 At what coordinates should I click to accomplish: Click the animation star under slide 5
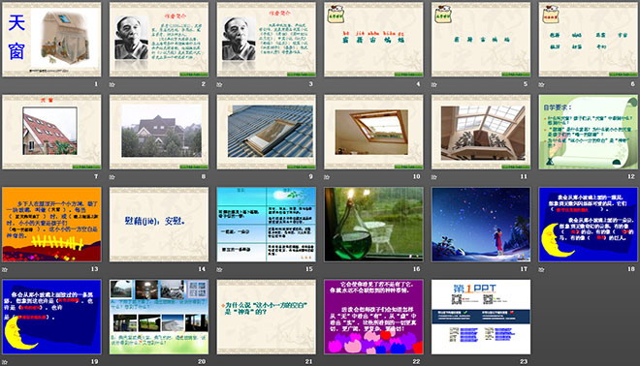click(434, 85)
